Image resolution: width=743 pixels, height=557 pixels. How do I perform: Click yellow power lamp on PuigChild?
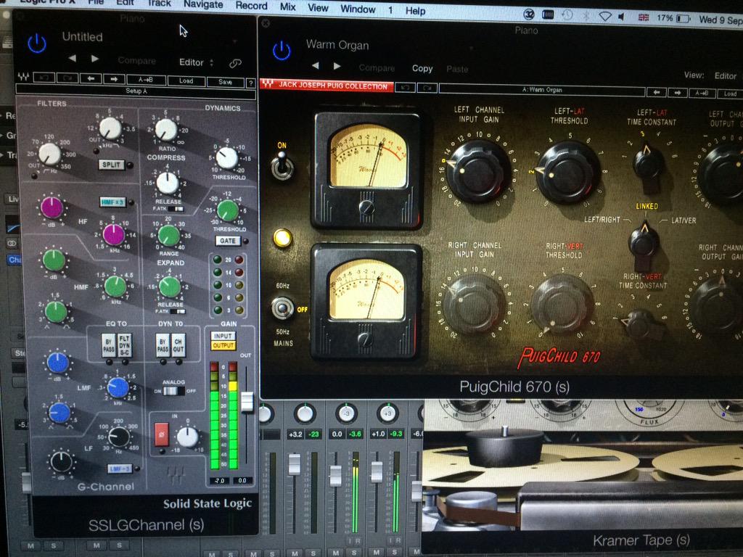point(282,238)
